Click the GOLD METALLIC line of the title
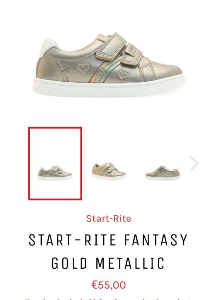Viewport: 217px width, 300px height. (x=108, y=263)
